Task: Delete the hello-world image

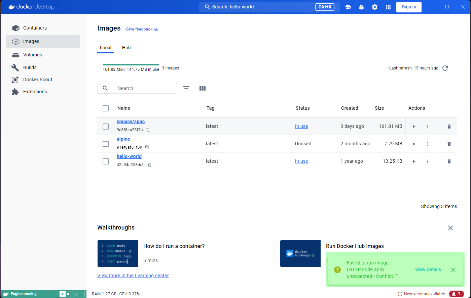Action: [449, 161]
